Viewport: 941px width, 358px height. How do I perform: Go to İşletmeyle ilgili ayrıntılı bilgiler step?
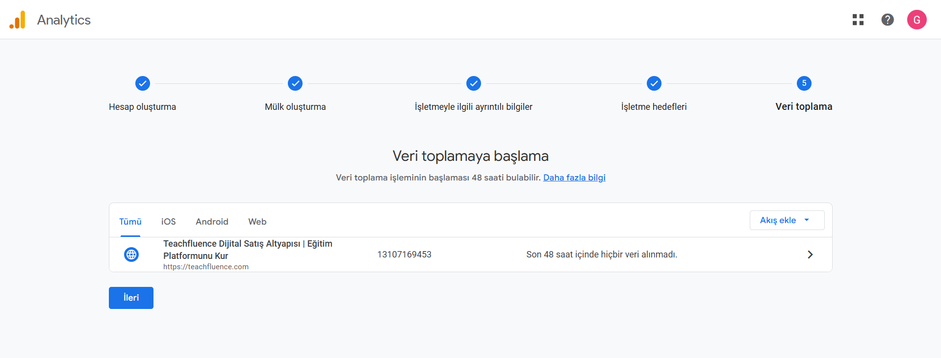coord(473,83)
